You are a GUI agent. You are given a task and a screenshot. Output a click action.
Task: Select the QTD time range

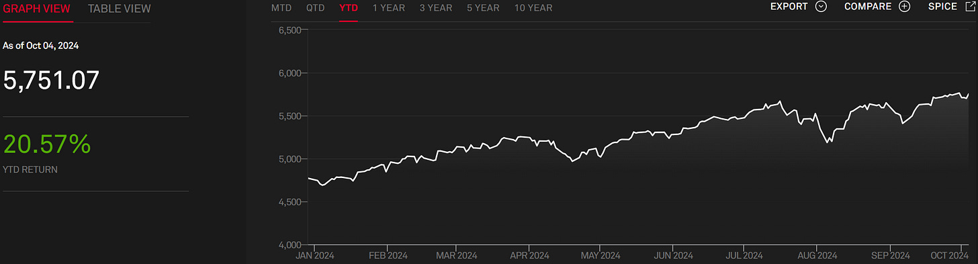pos(316,7)
